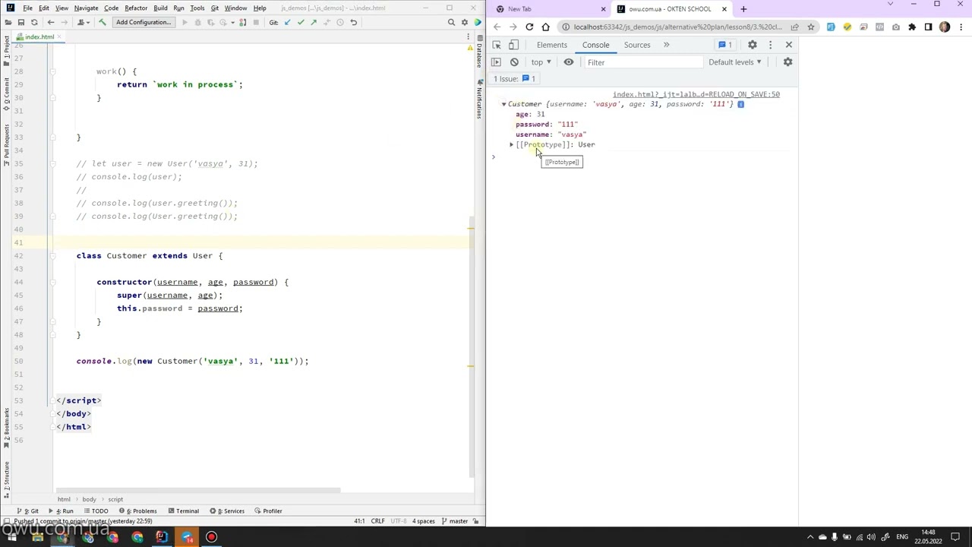Open Search Everywhere magnifier in IDE
Image resolution: width=972 pixels, height=547 pixels.
[x=451, y=22]
